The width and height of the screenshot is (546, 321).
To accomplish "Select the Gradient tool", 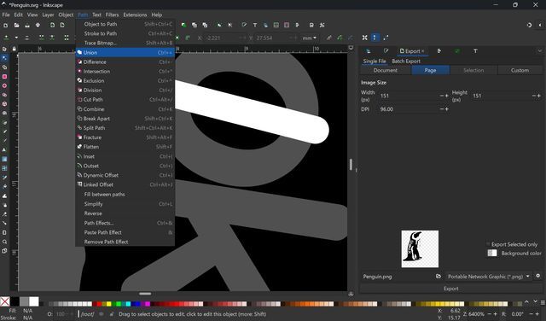I will click(x=4, y=159).
